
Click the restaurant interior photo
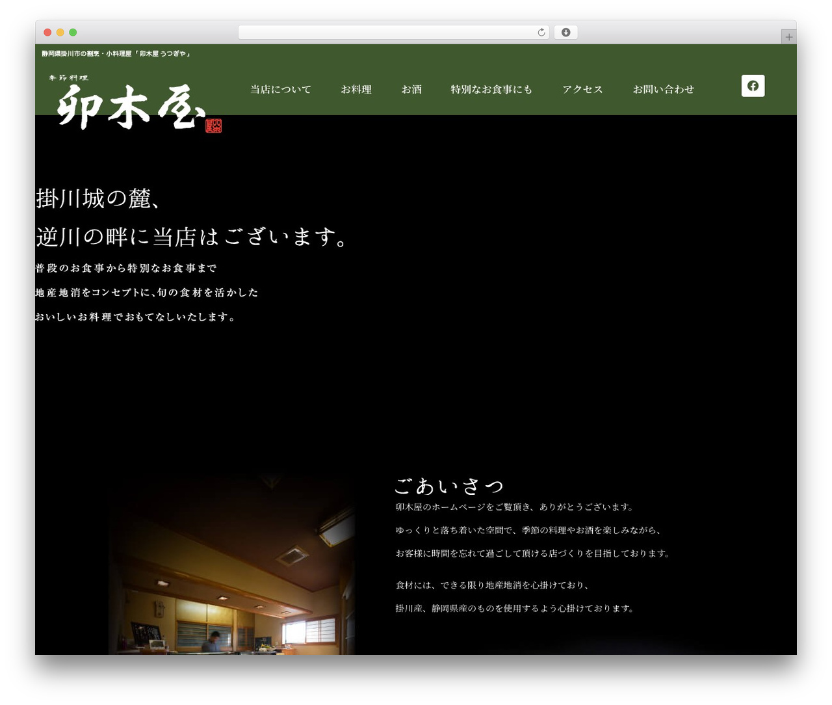(231, 565)
